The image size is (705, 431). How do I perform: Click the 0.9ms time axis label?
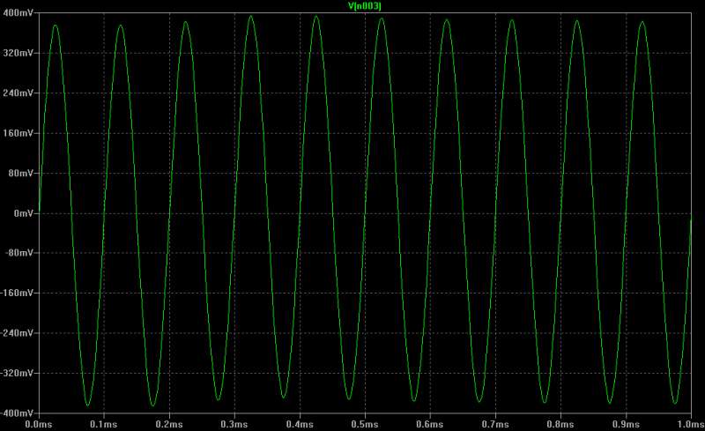pyautogui.click(x=626, y=425)
